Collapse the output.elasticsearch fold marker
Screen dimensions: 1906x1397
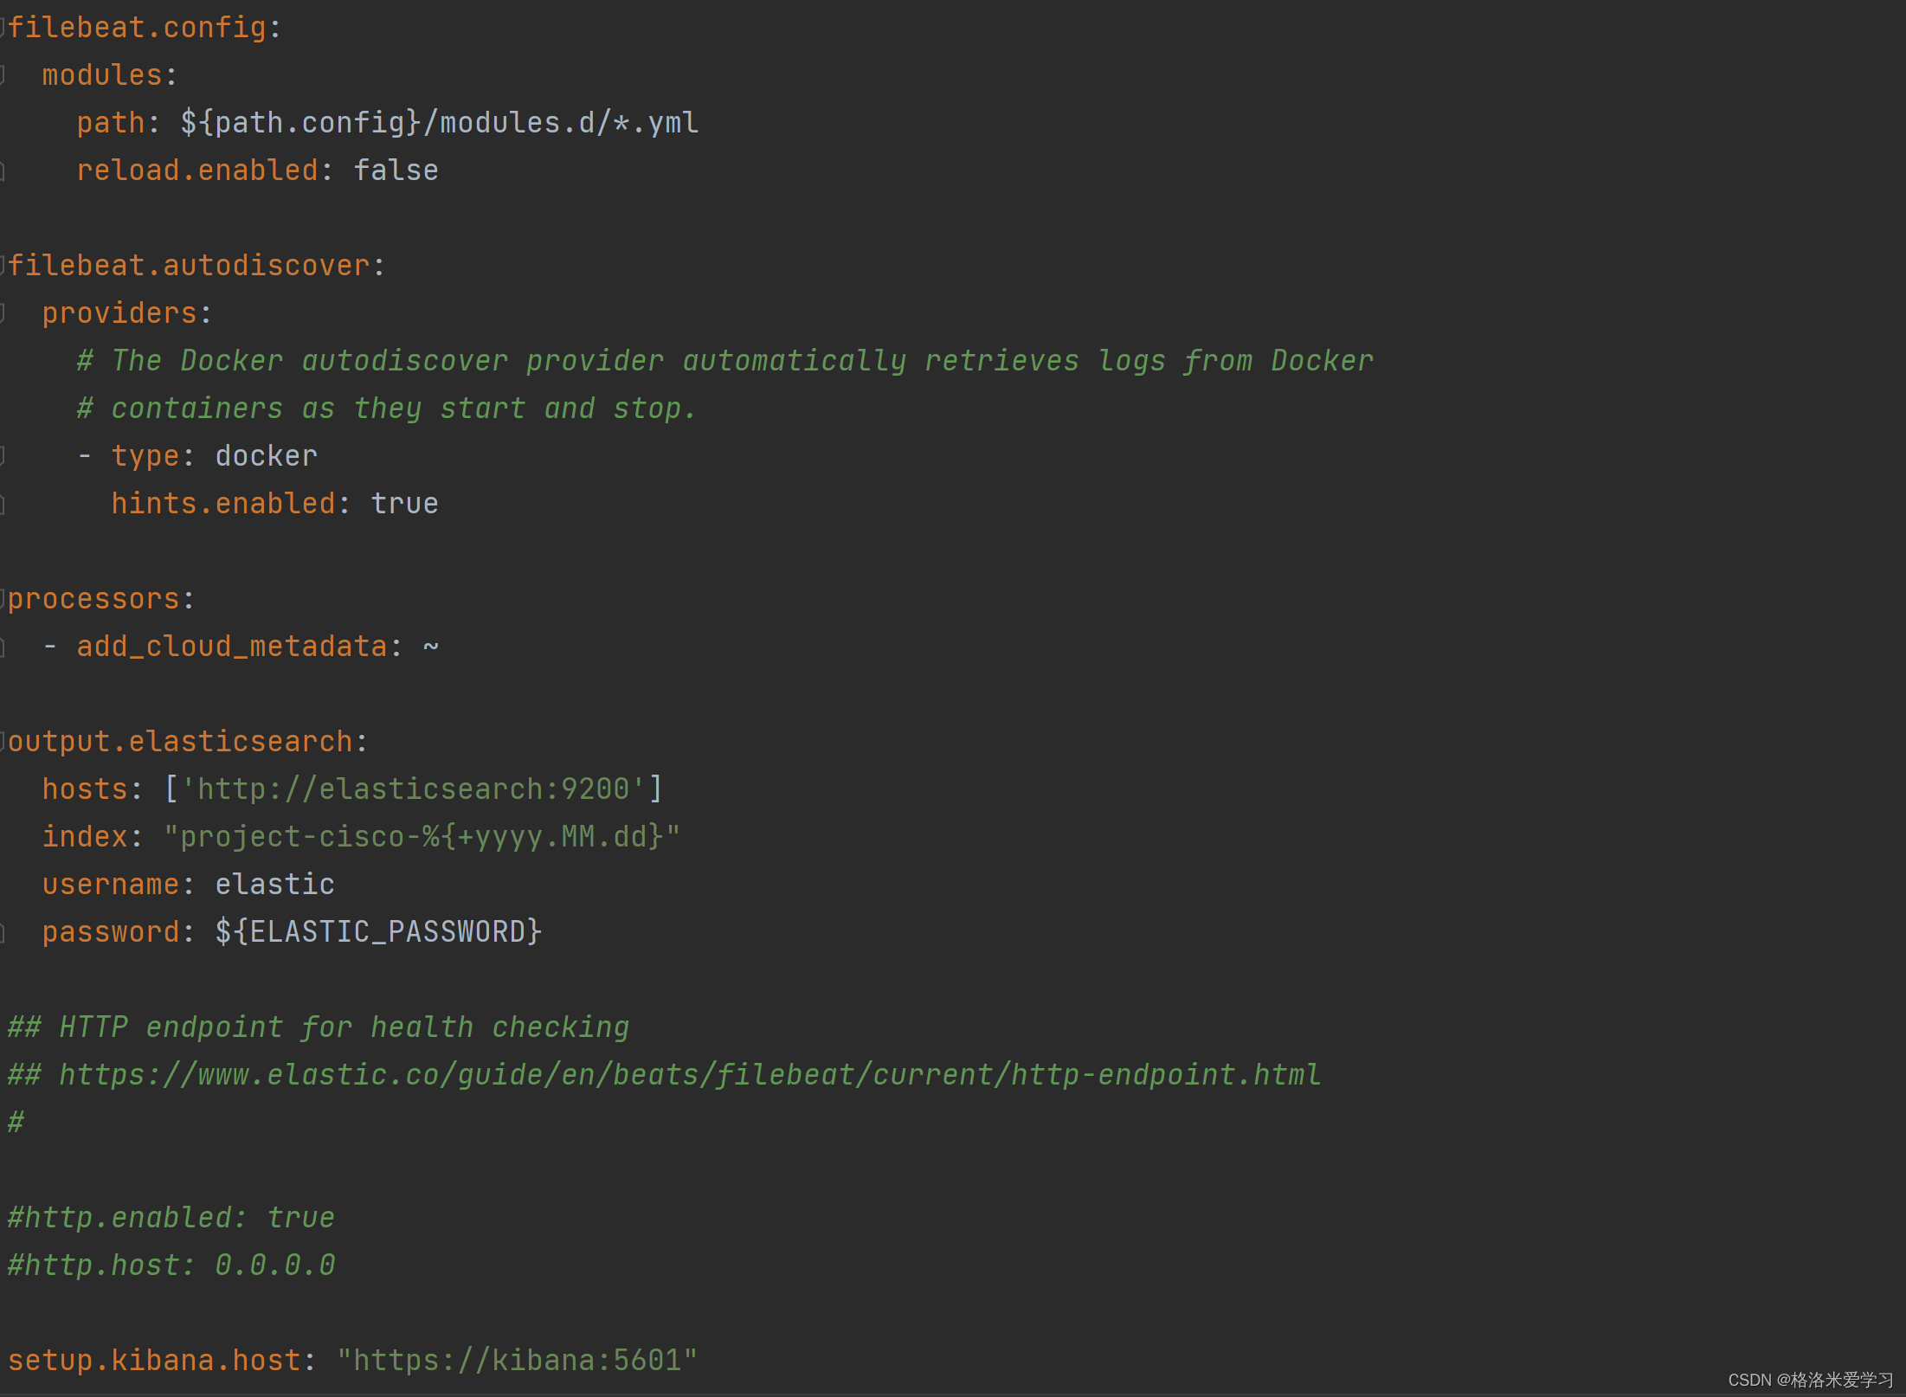coord(3,742)
